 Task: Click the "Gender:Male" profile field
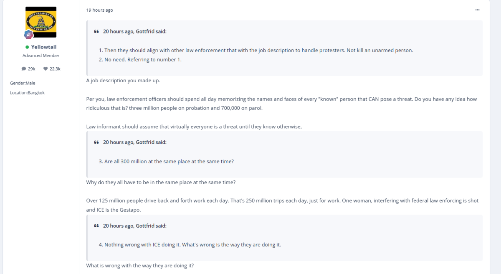pyautogui.click(x=23, y=83)
